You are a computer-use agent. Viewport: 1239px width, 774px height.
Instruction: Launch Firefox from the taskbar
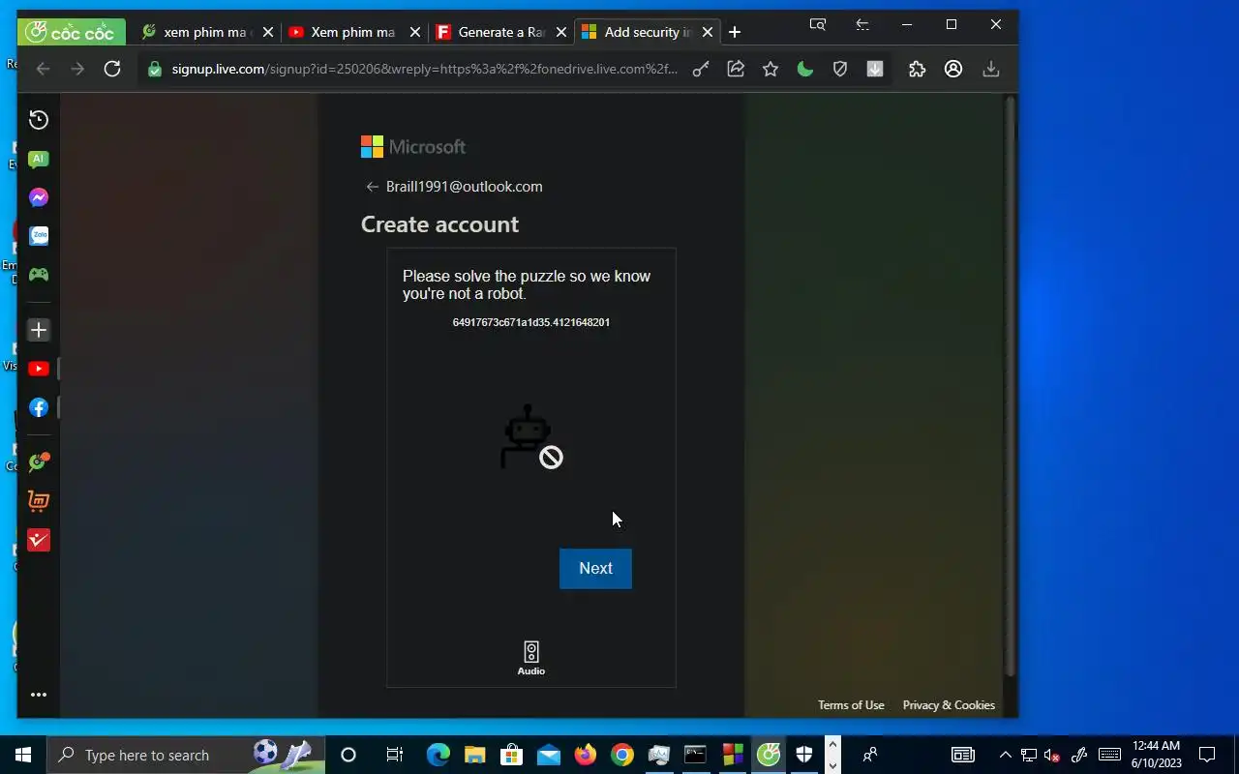click(x=586, y=755)
